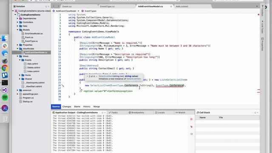This screenshot has height=153, width=272.
Task: Select the Source view tab
Action: coord(56,107)
